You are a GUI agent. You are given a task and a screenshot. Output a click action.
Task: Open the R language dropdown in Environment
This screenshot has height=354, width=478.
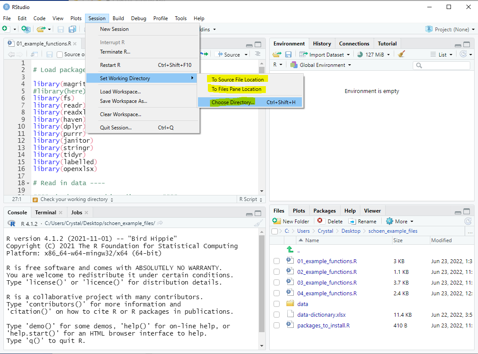tap(277, 65)
